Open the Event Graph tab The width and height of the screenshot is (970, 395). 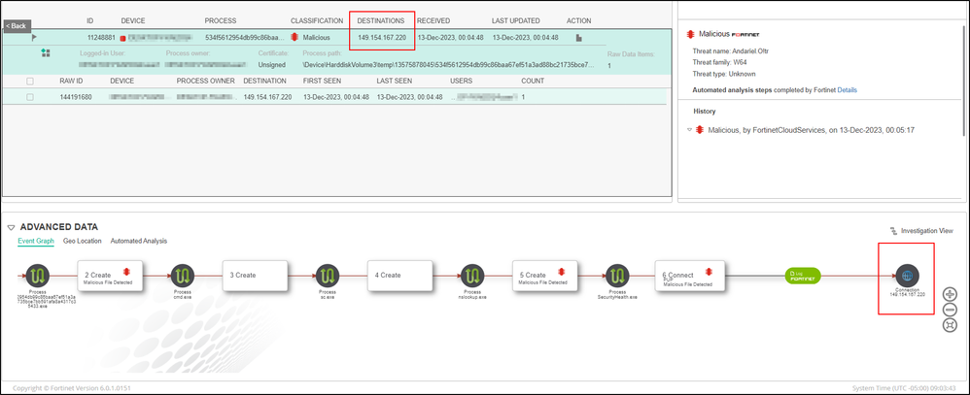click(36, 241)
